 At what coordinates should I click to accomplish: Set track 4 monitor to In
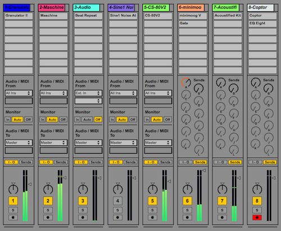112,119
